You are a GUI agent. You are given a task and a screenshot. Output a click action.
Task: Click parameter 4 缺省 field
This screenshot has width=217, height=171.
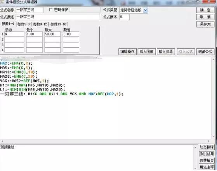point(71,50)
